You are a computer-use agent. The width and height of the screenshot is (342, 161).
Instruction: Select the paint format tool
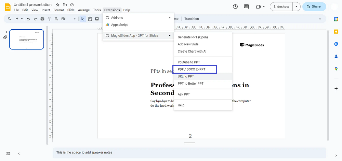tap(49, 19)
